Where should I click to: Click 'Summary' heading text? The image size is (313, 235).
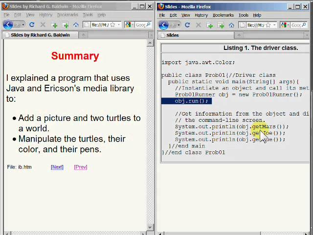point(75,56)
